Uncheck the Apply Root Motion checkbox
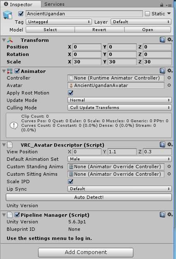 click(x=70, y=93)
